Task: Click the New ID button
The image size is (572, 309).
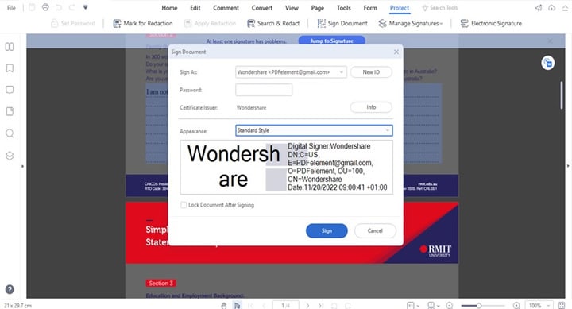Action: tap(371, 72)
